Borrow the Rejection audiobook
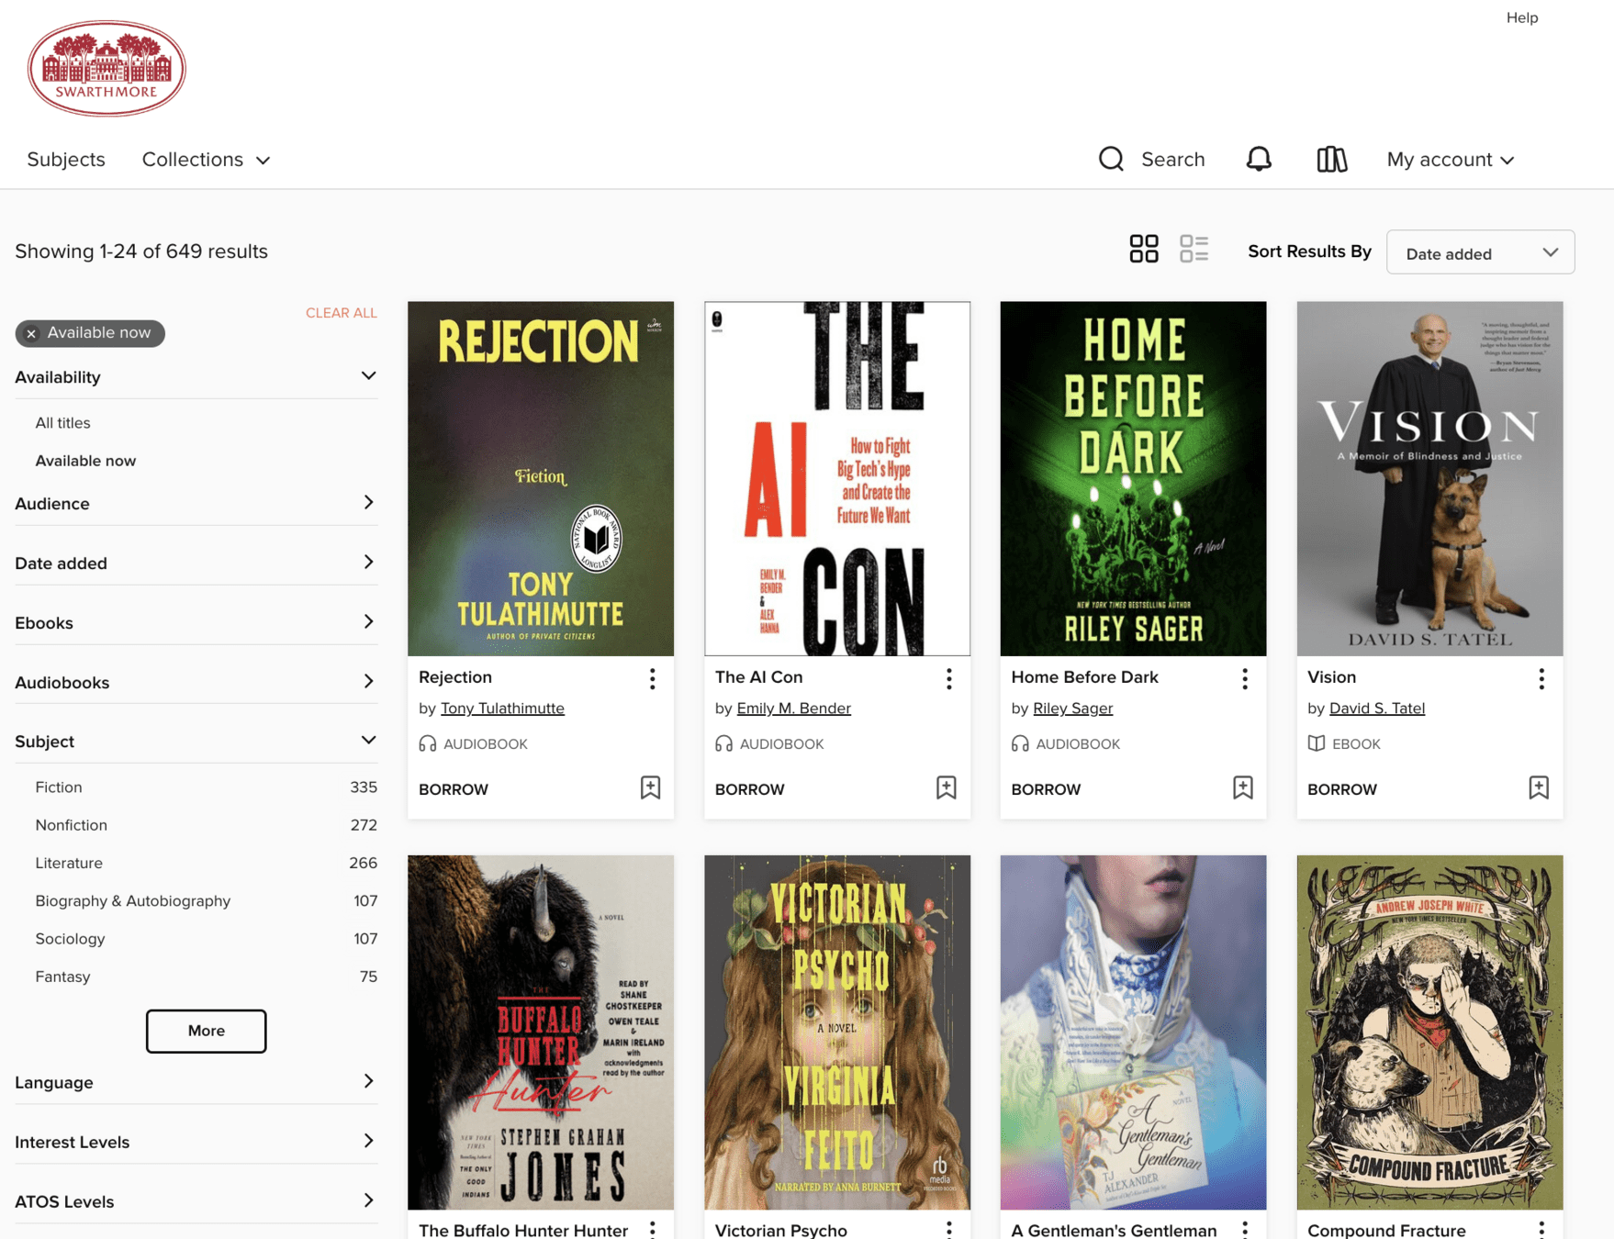Image resolution: width=1614 pixels, height=1239 pixels. (x=454, y=789)
